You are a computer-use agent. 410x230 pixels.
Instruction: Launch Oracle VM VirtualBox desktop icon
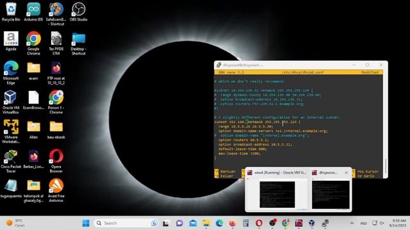point(11,102)
